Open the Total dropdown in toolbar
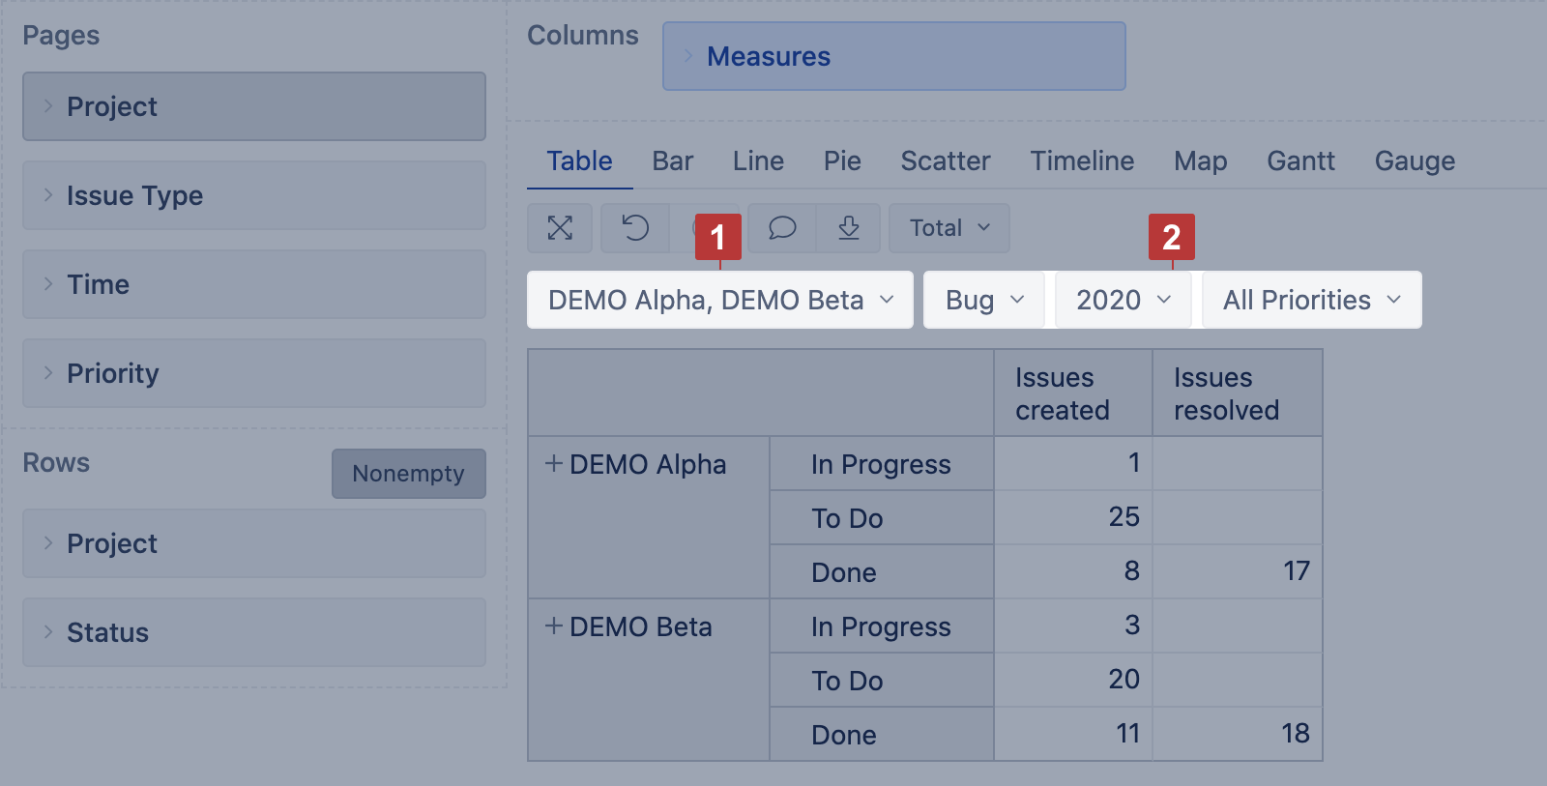The width and height of the screenshot is (1547, 786). coord(949,228)
